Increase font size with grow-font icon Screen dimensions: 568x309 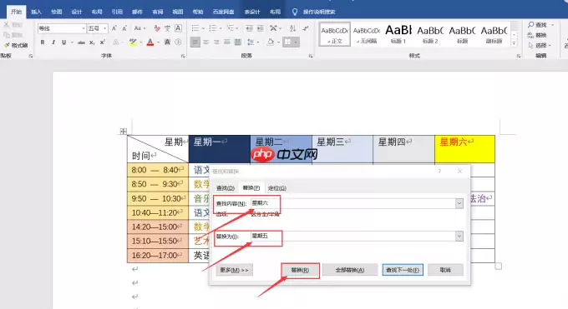tap(114, 28)
